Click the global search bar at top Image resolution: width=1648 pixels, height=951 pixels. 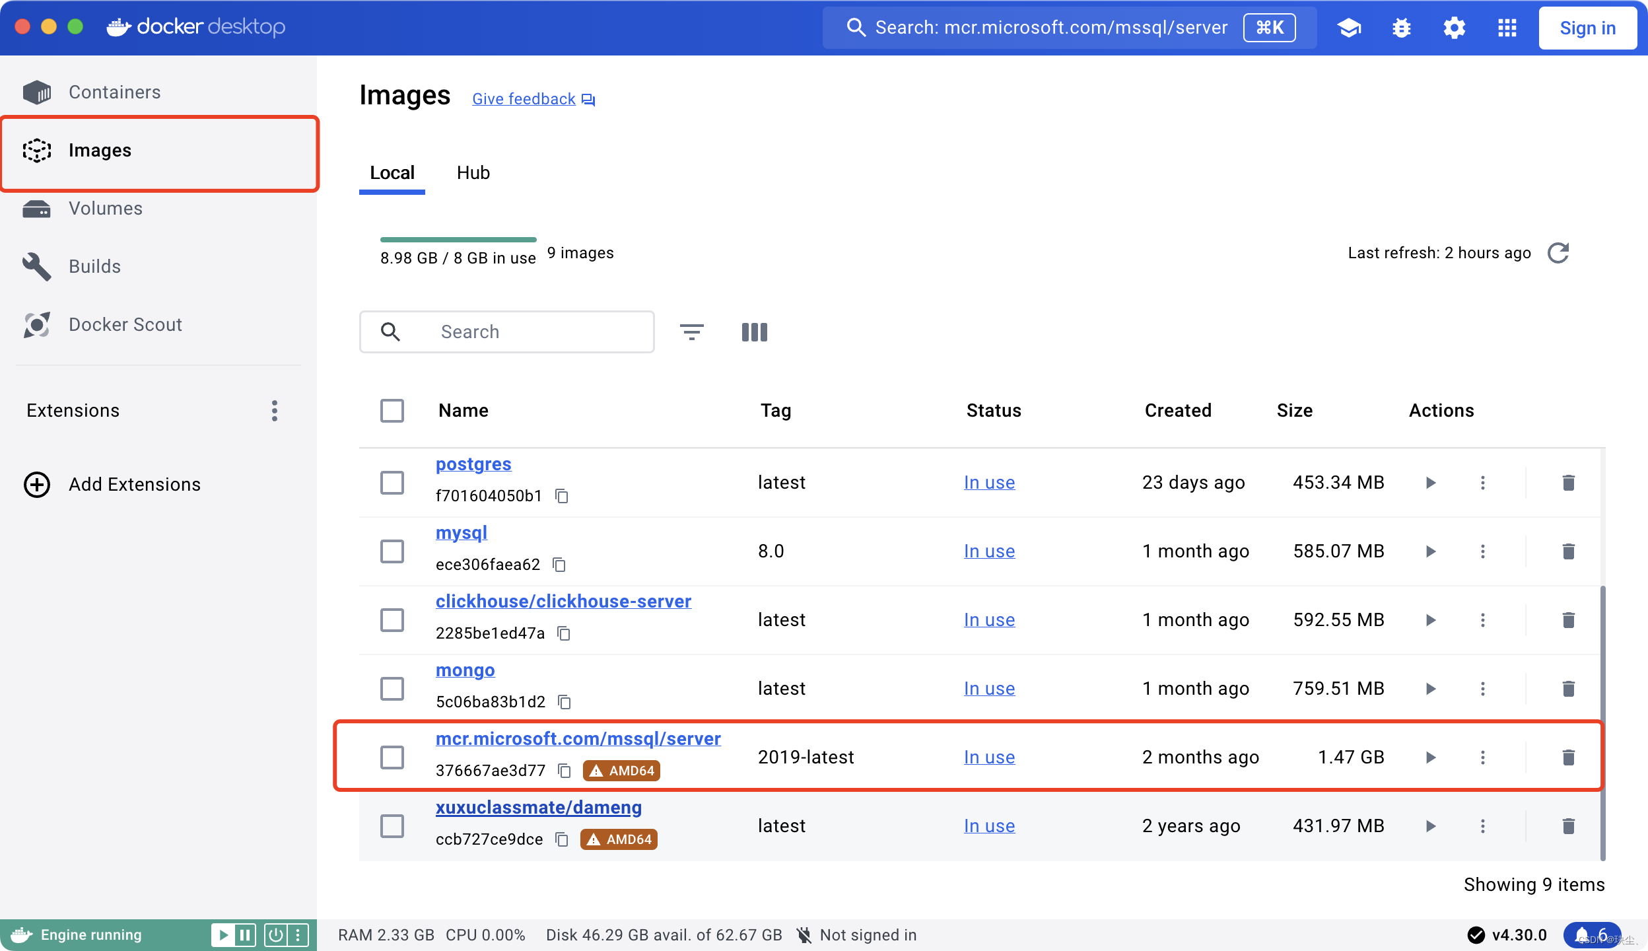[1070, 28]
